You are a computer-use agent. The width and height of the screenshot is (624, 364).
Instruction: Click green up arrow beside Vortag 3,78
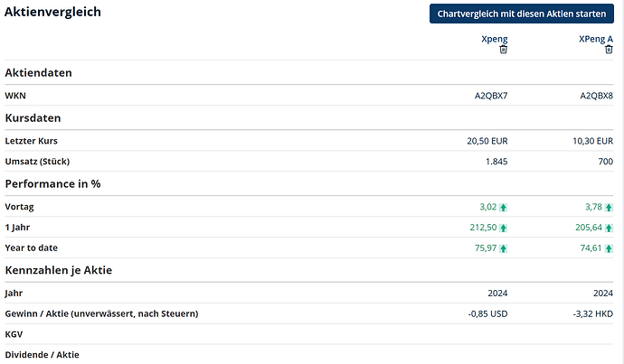[609, 207]
